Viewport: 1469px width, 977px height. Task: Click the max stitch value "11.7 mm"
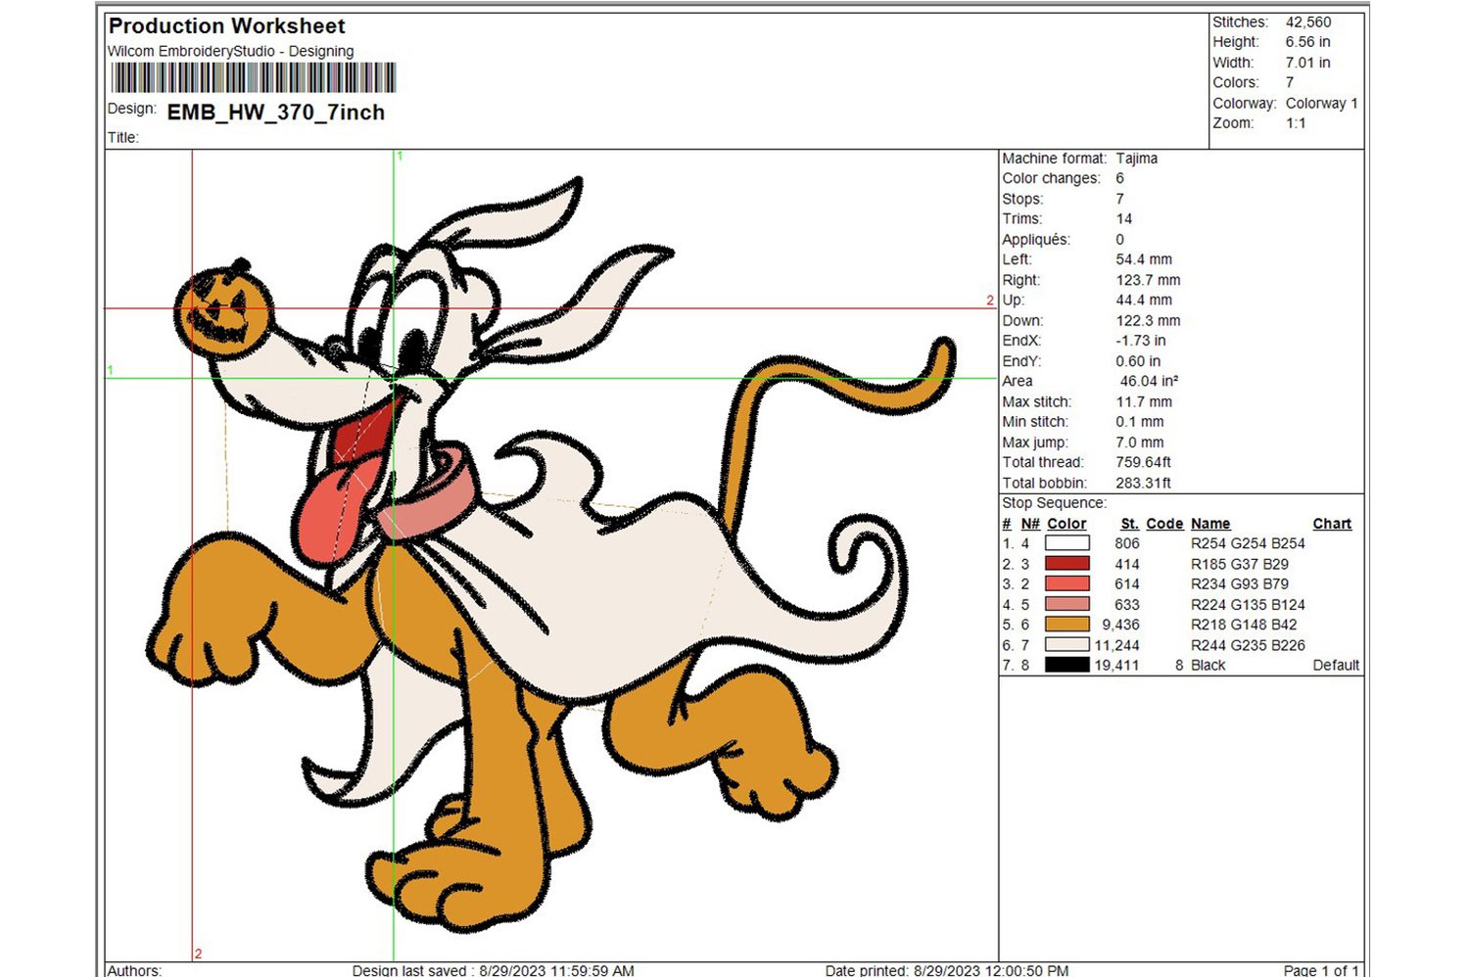click(x=1144, y=401)
